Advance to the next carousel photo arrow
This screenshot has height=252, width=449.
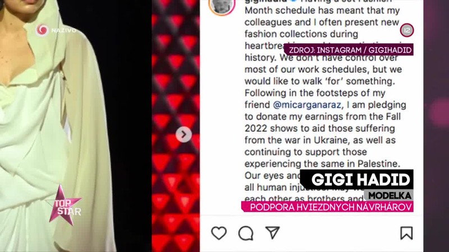(x=184, y=134)
